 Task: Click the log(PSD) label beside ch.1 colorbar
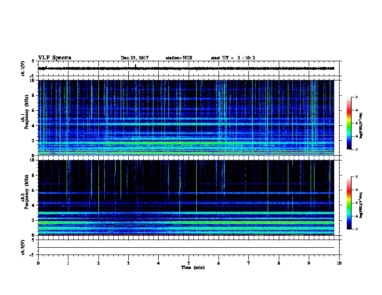(x=361, y=125)
